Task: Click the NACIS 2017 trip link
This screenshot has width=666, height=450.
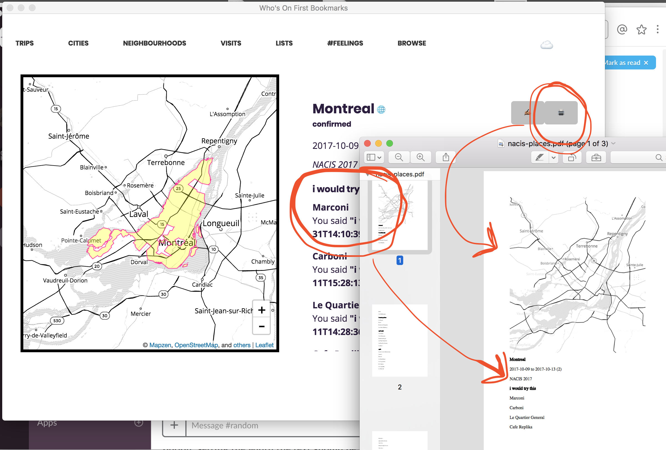Action: (x=335, y=165)
